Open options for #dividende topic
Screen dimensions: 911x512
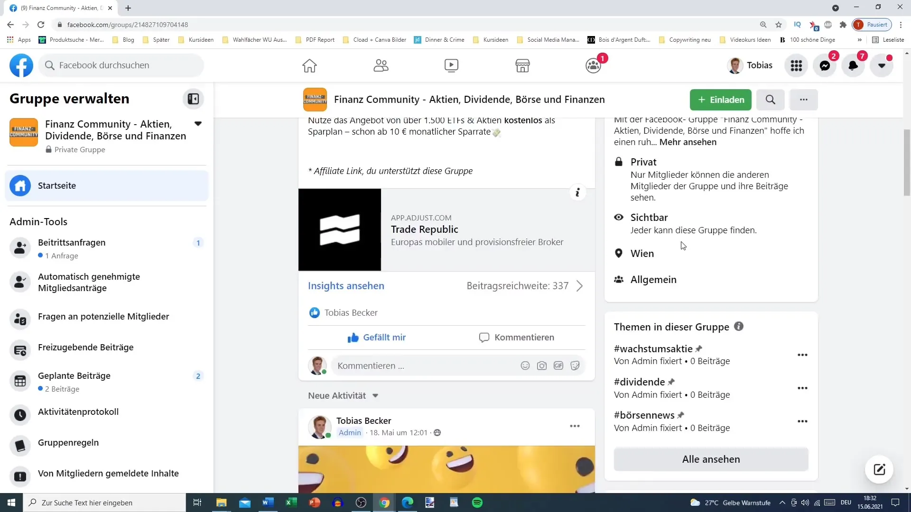tap(802, 388)
